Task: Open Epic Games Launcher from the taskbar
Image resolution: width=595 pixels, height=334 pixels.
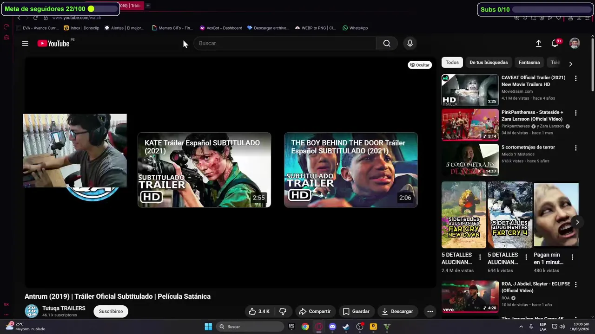Action: (291, 327)
